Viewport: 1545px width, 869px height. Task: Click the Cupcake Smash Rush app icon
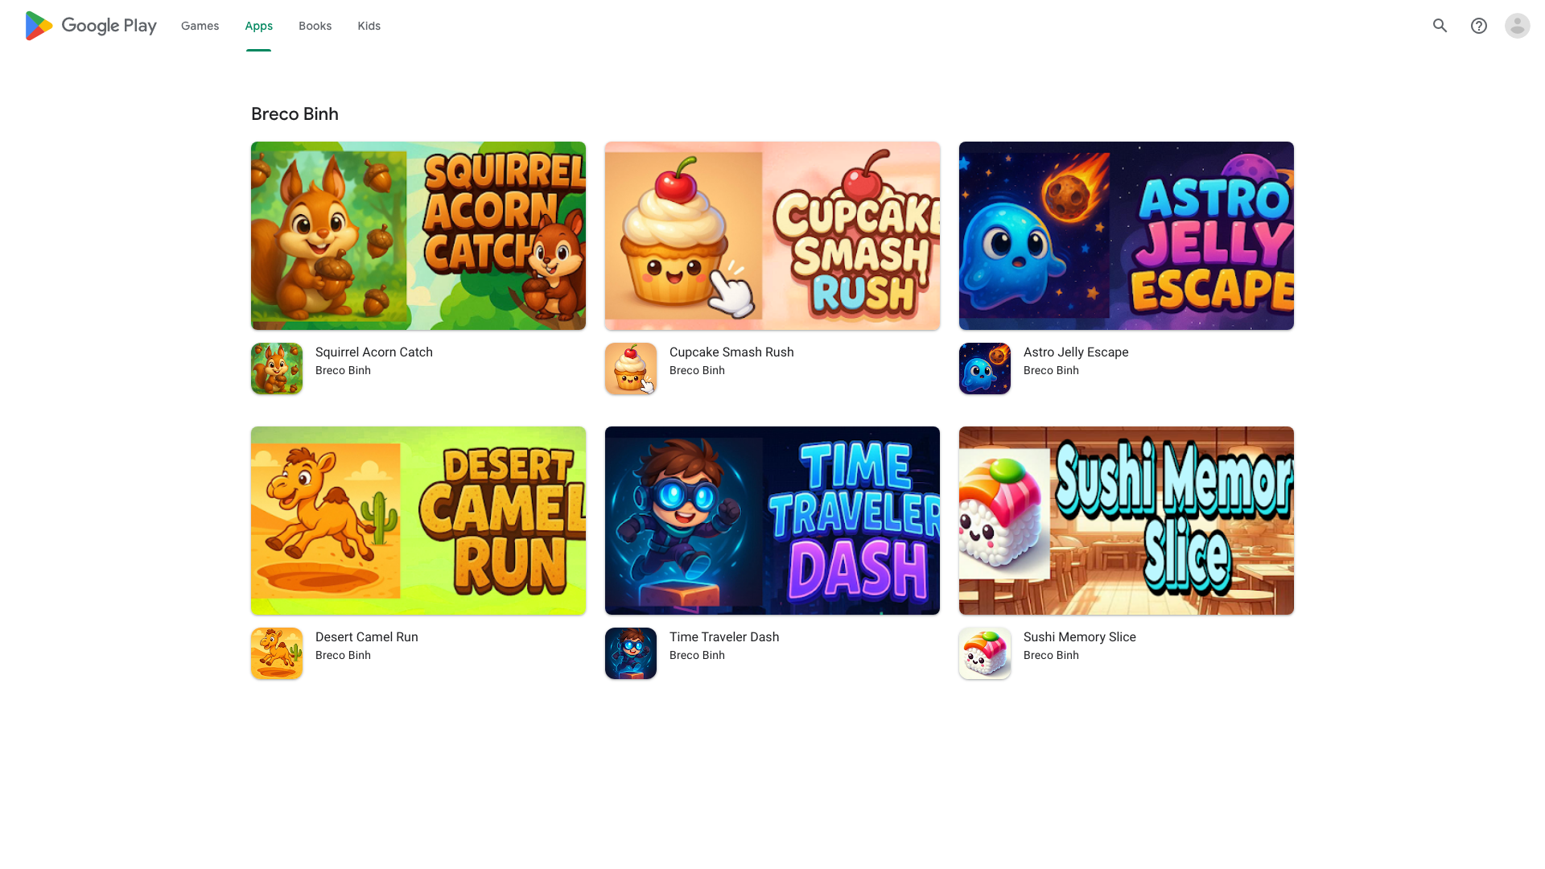[631, 369]
